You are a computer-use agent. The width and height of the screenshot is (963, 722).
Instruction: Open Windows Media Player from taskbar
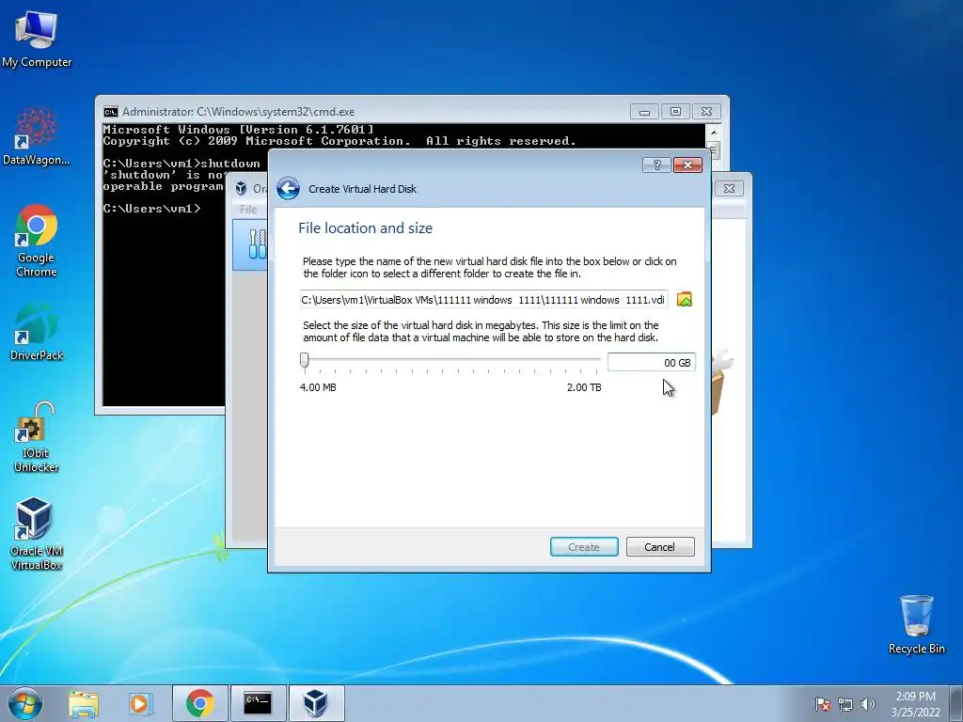point(140,703)
